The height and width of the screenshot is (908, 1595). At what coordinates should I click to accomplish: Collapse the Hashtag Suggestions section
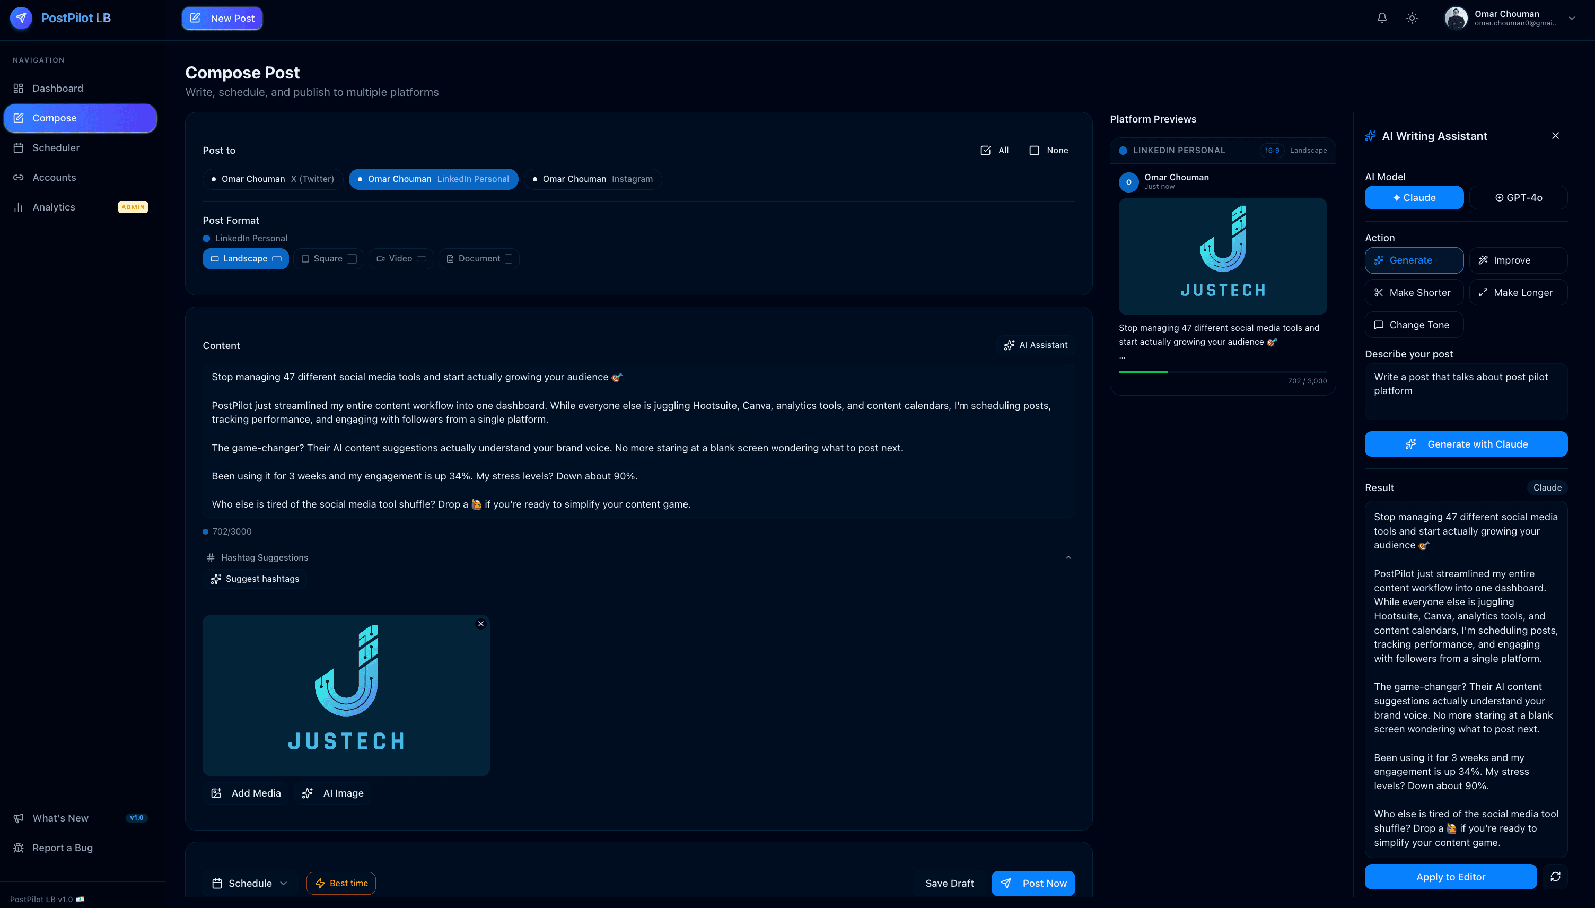(x=1068, y=557)
